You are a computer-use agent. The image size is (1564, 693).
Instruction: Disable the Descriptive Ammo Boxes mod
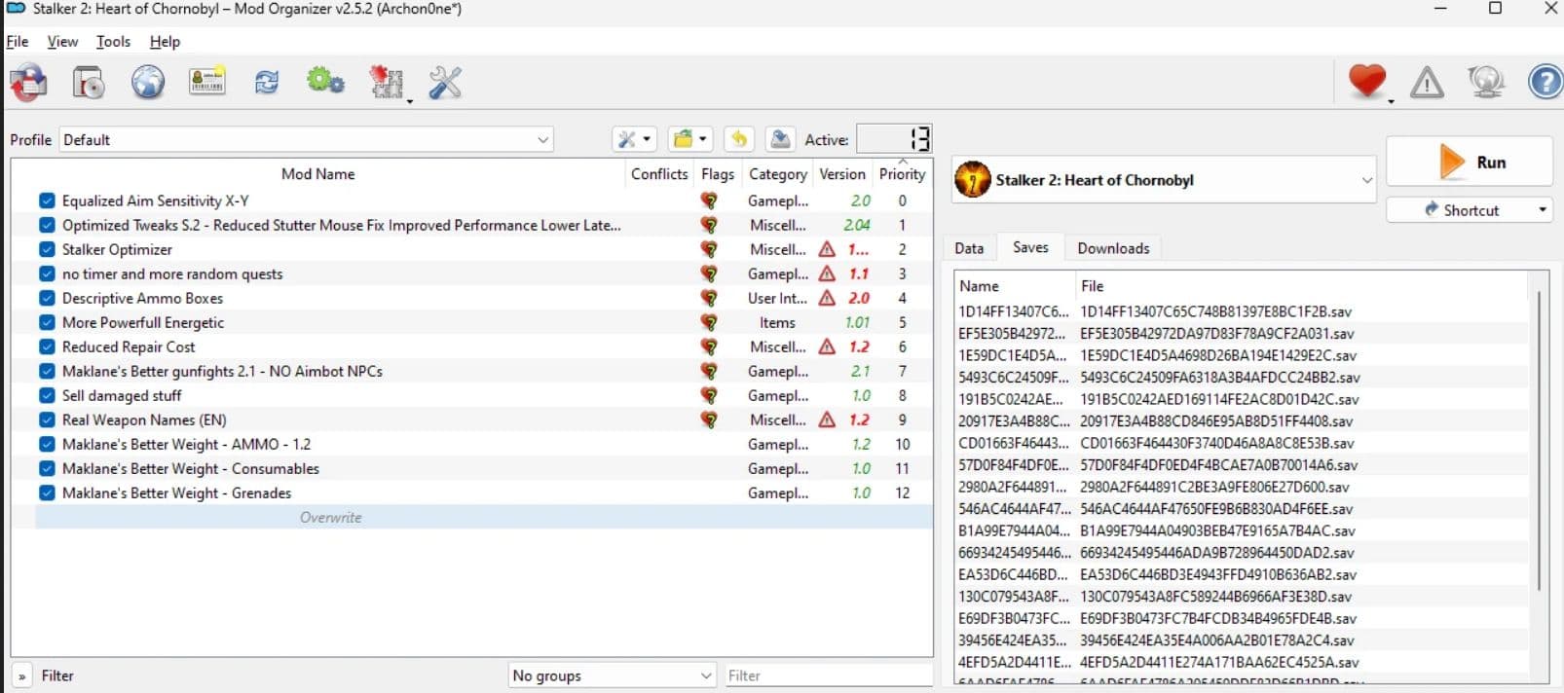pos(47,298)
